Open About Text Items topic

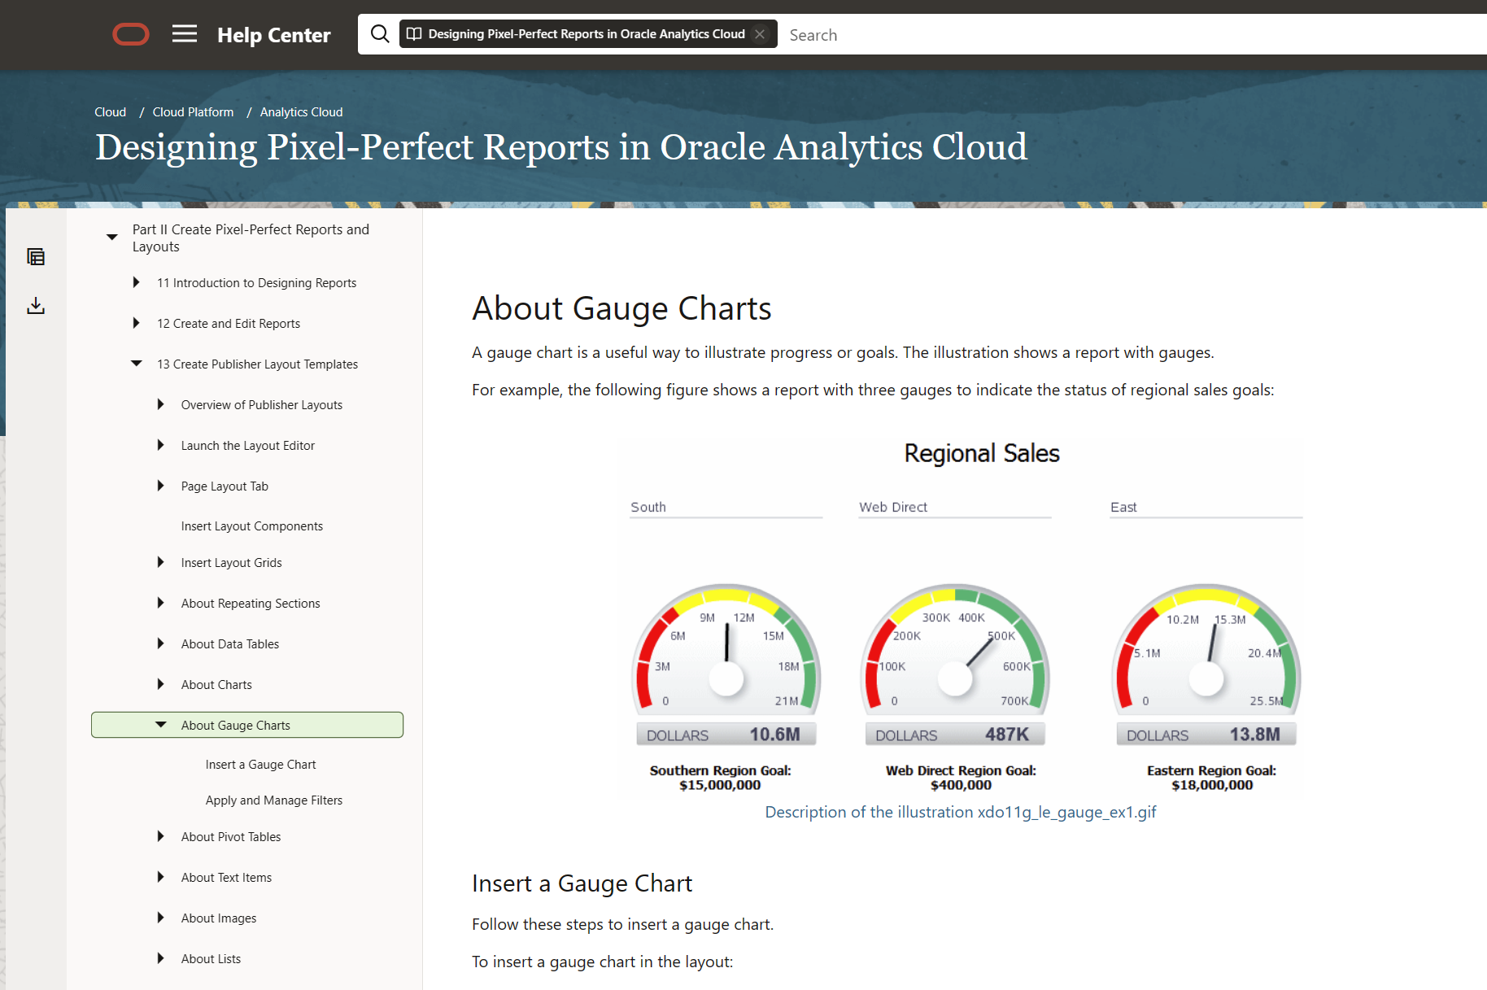pyautogui.click(x=226, y=878)
